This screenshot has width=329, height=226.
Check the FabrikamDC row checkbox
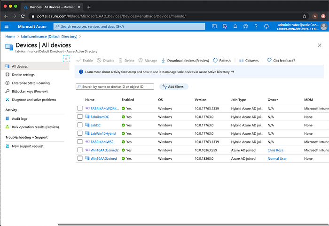[x=80, y=117]
